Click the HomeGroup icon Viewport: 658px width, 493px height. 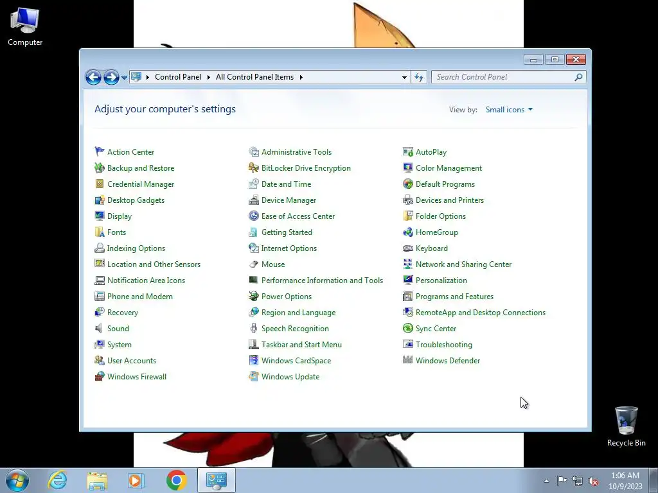[x=408, y=232]
